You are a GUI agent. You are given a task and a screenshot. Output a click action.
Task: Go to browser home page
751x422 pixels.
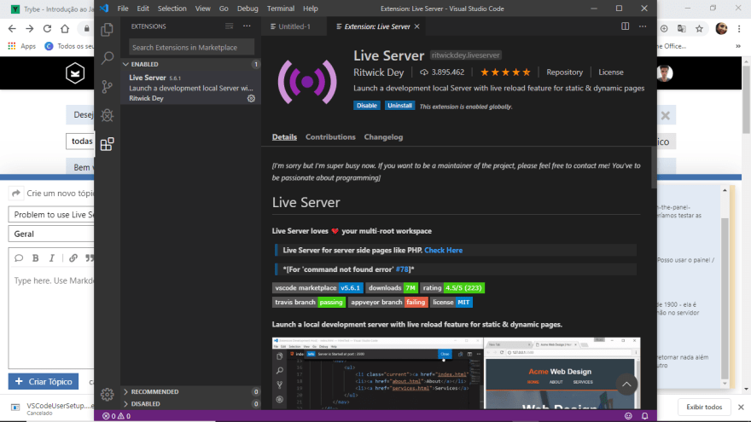pos(65,29)
